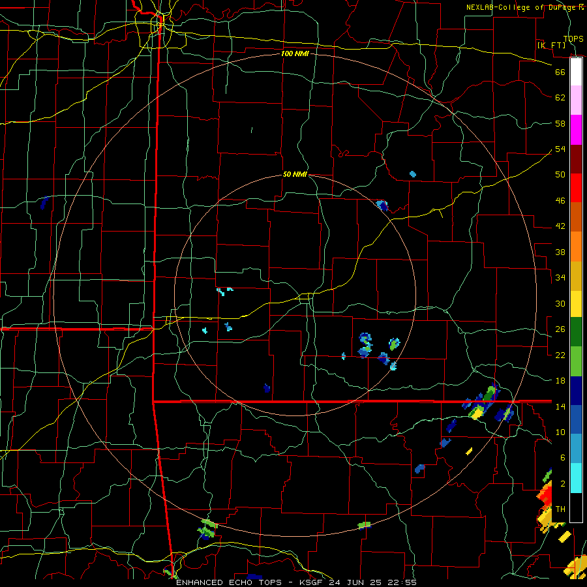Click the "34" legend value
This screenshot has width=587, height=587.
pyautogui.click(x=560, y=277)
